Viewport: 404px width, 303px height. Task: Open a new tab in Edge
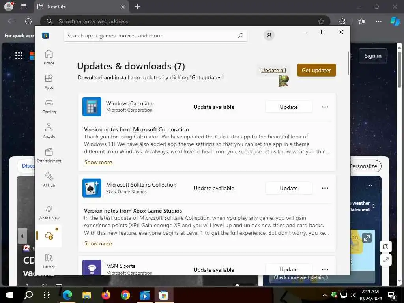point(137,7)
